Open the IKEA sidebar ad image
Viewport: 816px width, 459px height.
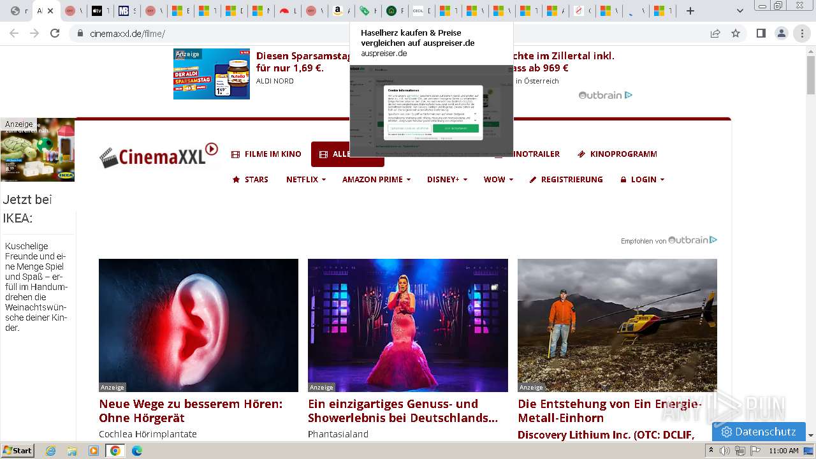(x=38, y=150)
